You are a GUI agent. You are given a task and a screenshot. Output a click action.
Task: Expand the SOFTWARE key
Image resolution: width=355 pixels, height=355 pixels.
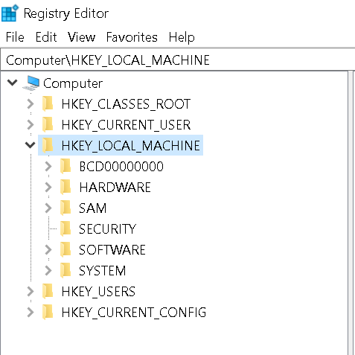pos(48,250)
